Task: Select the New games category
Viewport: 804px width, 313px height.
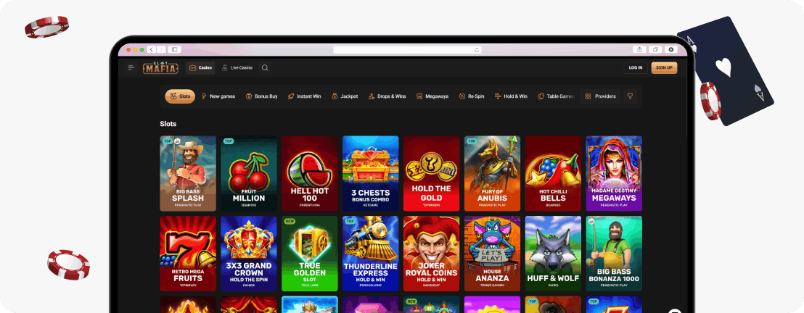Action: (x=218, y=96)
